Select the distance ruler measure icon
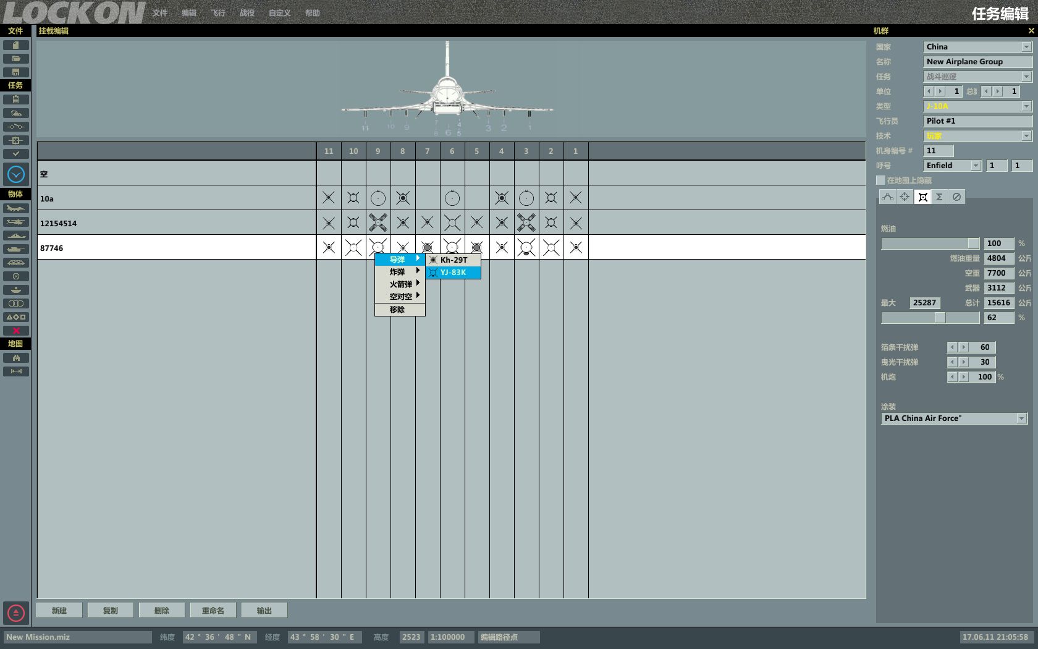Screen dimensions: 1038x649 tap(16, 371)
